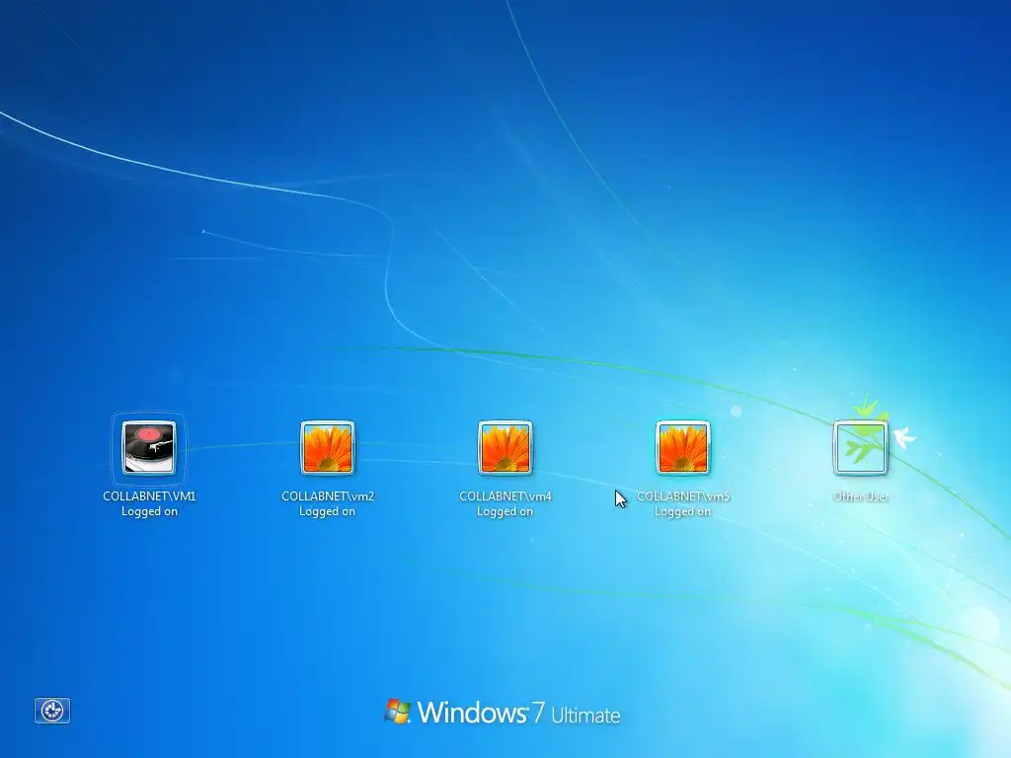Click the COLLABNET\vm4 username label
Image resolution: width=1011 pixels, height=758 pixels.
click(505, 496)
